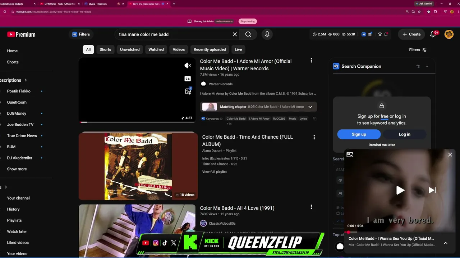This screenshot has height=258, width=460.
Task: Submit search with the magnifier button
Action: 248,34
